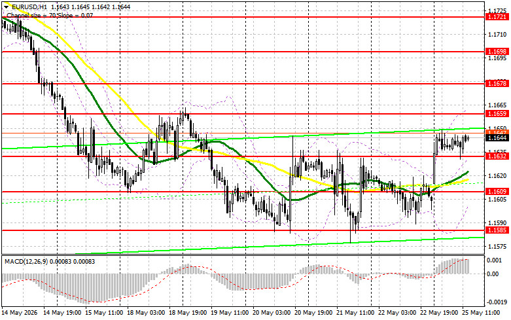
Task: Select the 1.1721 red price level label
Action: point(497,17)
